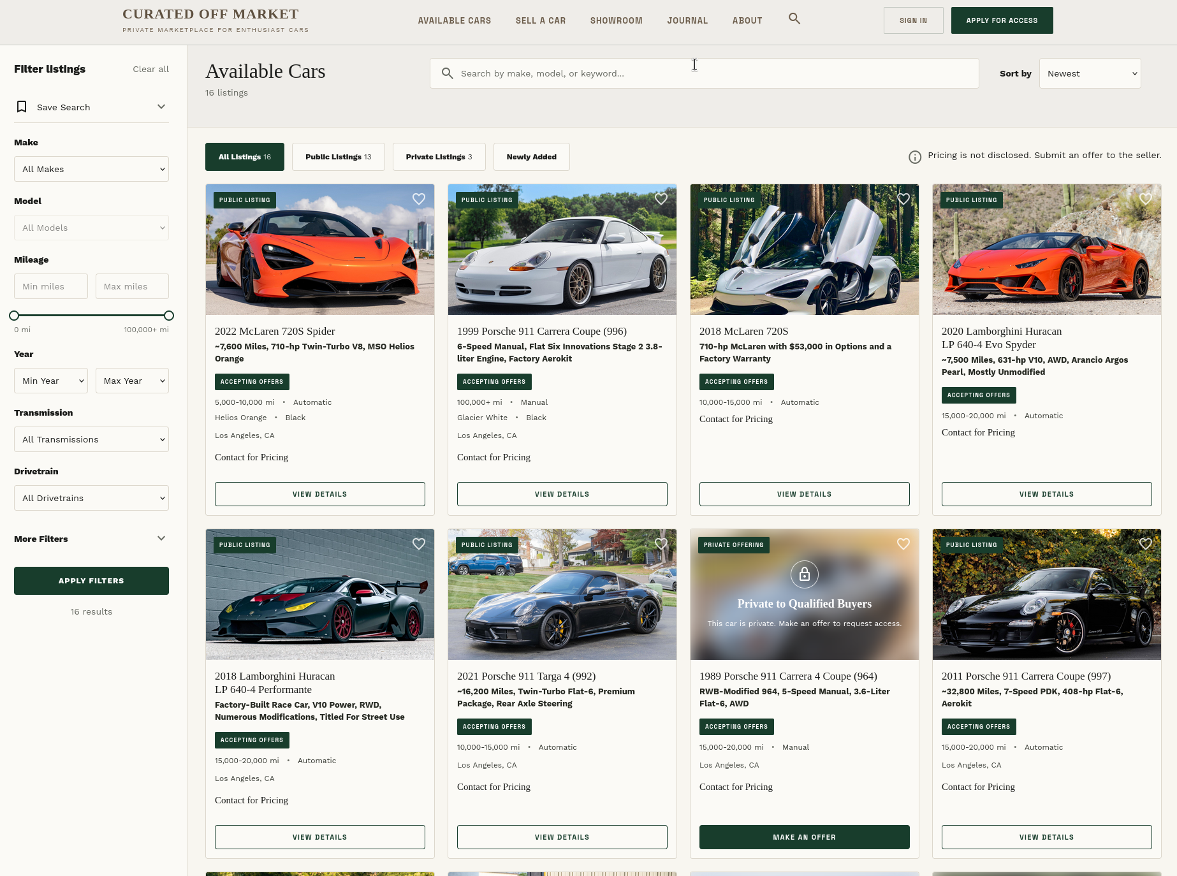Click Clear all filters link
The width and height of the screenshot is (1177, 876).
[x=150, y=69]
